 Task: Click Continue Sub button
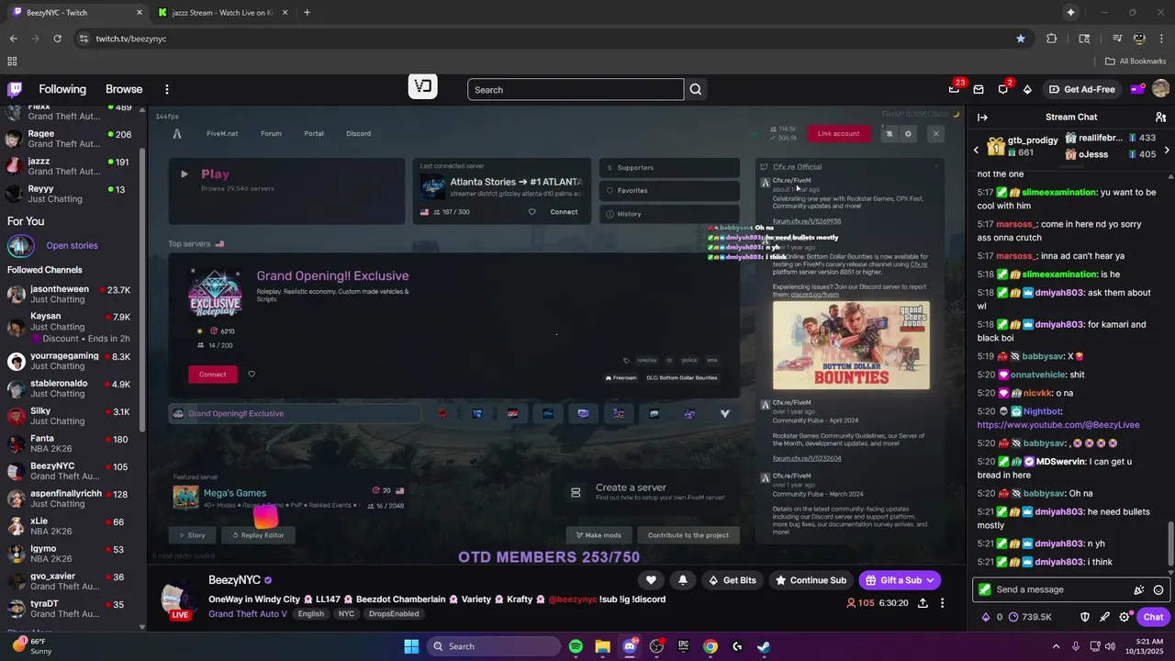pos(811,580)
